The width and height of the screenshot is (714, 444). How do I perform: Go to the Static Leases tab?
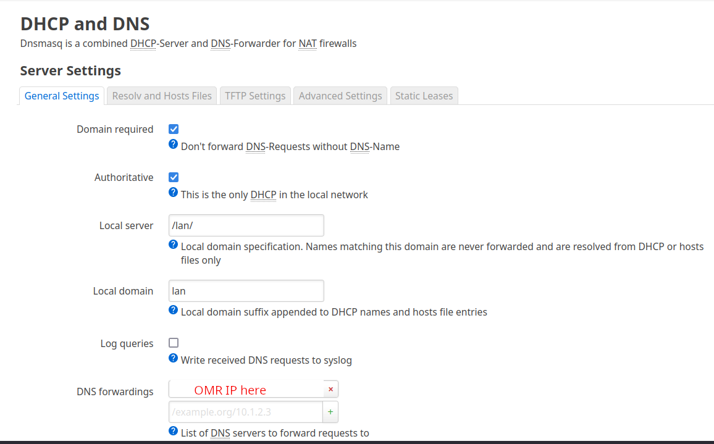[x=424, y=96]
